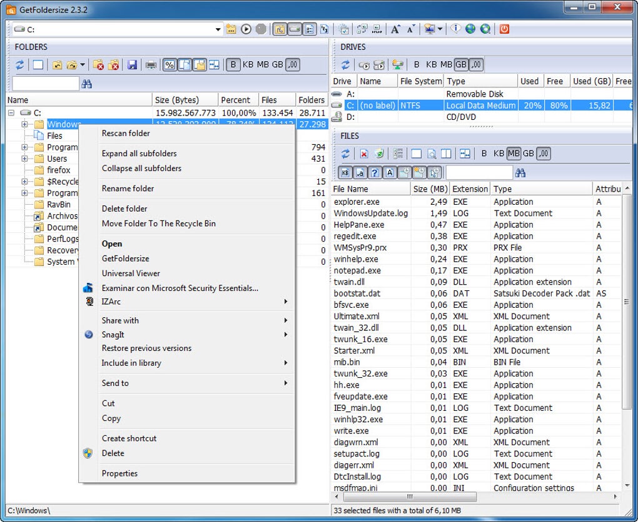Image resolution: width=638 pixels, height=522 pixels.
Task: Sort folders by the Size (Bytes) header
Action: [185, 100]
